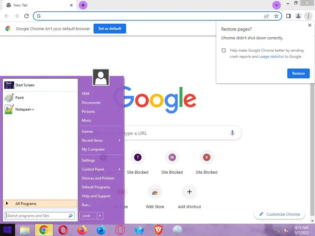Click the share page icon in address bar
The height and width of the screenshot is (236, 315).
(x=266, y=16)
